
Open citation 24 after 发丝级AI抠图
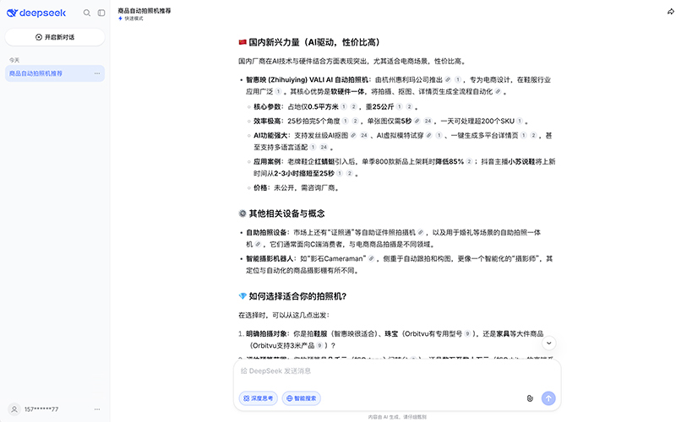tap(364, 135)
